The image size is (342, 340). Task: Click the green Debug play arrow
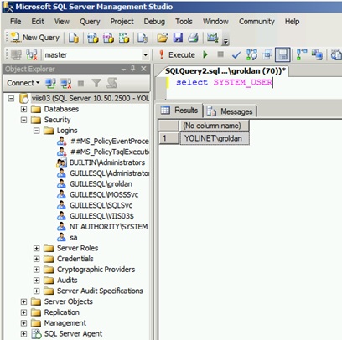[x=205, y=54]
